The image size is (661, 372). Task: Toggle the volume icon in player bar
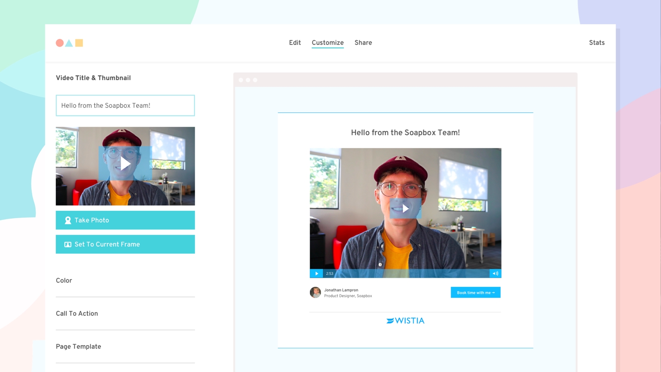[x=495, y=274]
